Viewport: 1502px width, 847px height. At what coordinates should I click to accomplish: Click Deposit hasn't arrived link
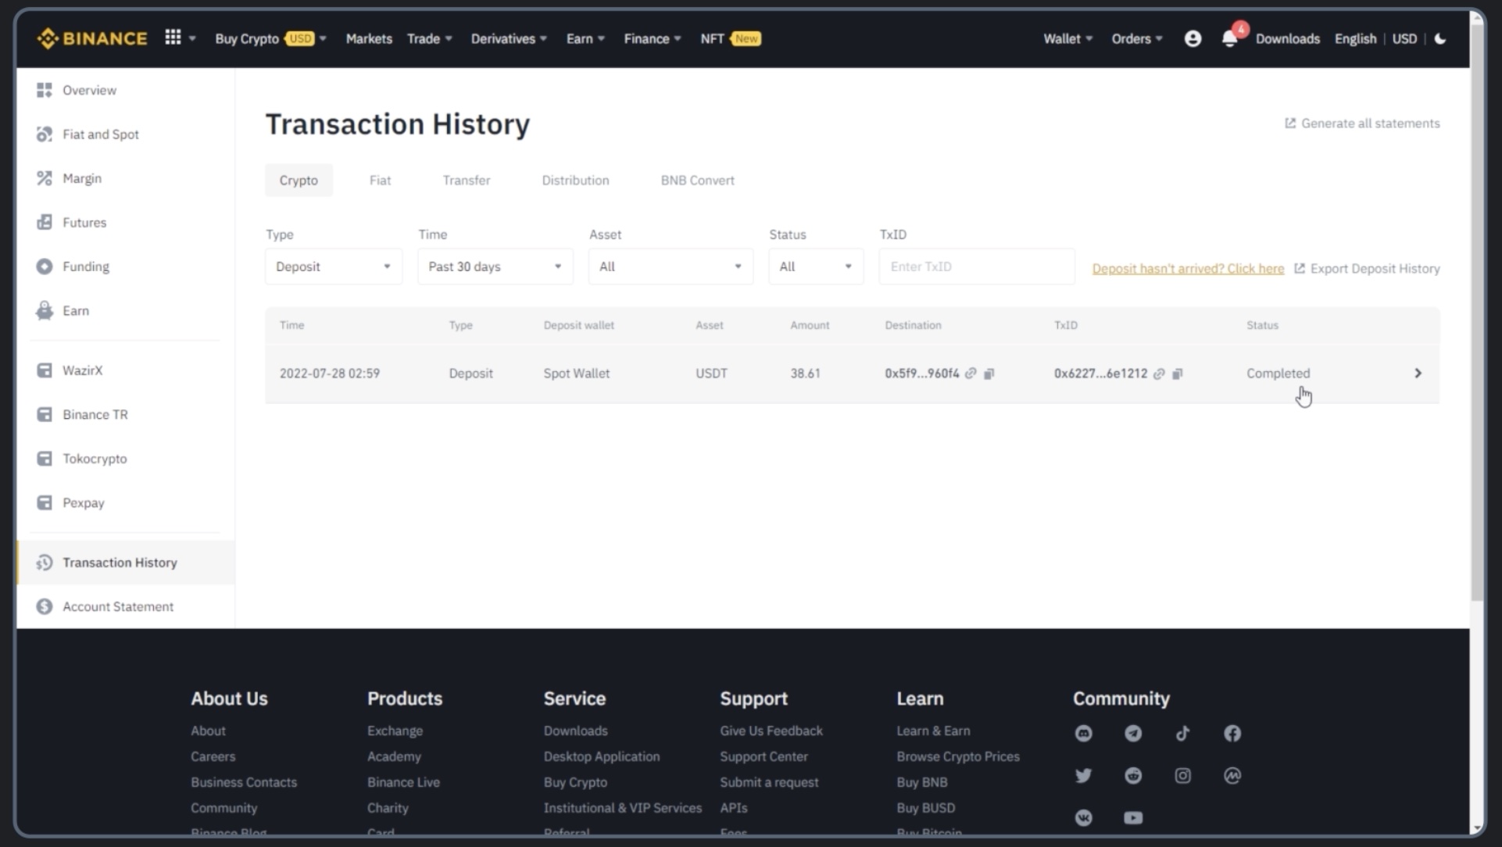point(1189,268)
